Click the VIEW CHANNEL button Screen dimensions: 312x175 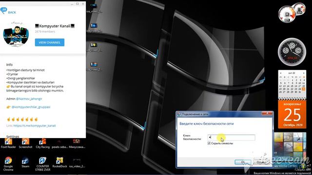(50, 42)
